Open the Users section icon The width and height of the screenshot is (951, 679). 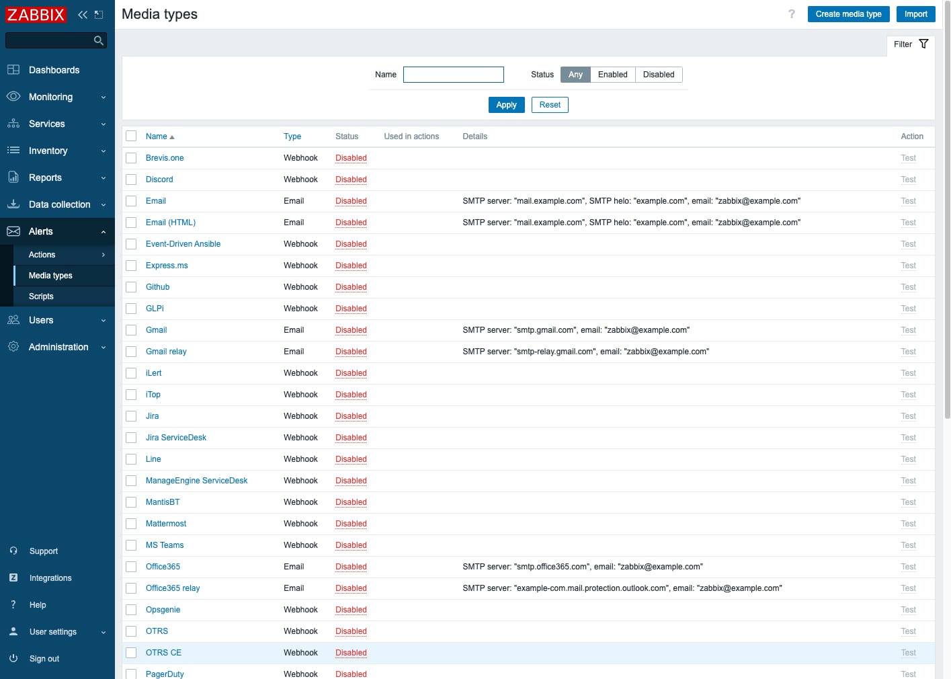coord(14,320)
